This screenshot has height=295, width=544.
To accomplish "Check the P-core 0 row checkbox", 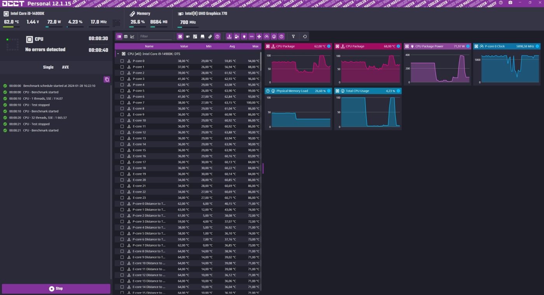I will (122, 61).
